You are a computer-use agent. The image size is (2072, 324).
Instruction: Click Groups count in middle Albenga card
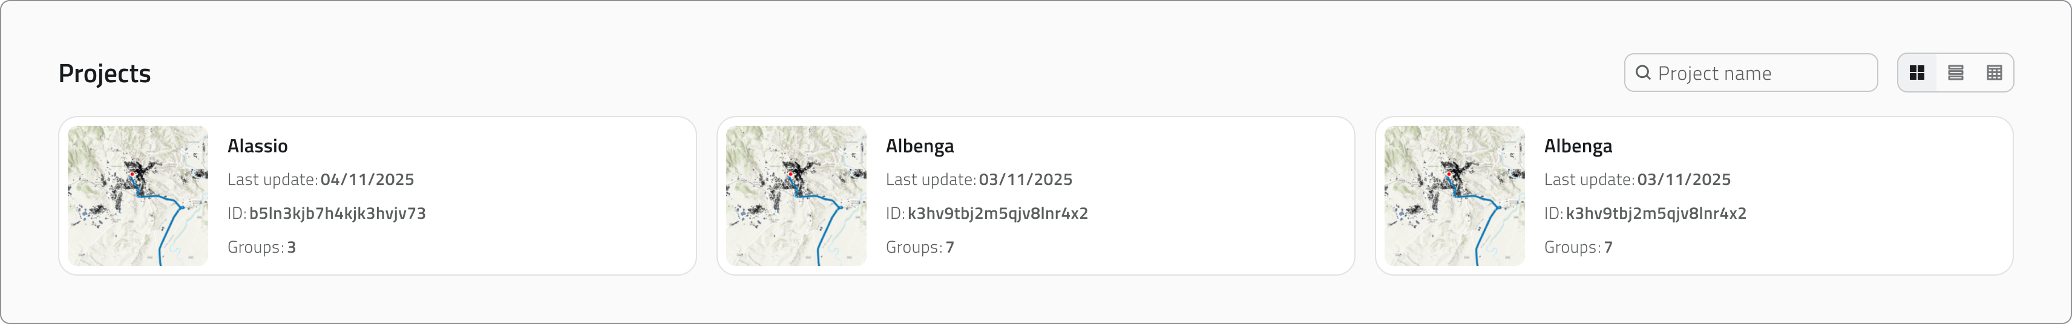pyautogui.click(x=950, y=247)
